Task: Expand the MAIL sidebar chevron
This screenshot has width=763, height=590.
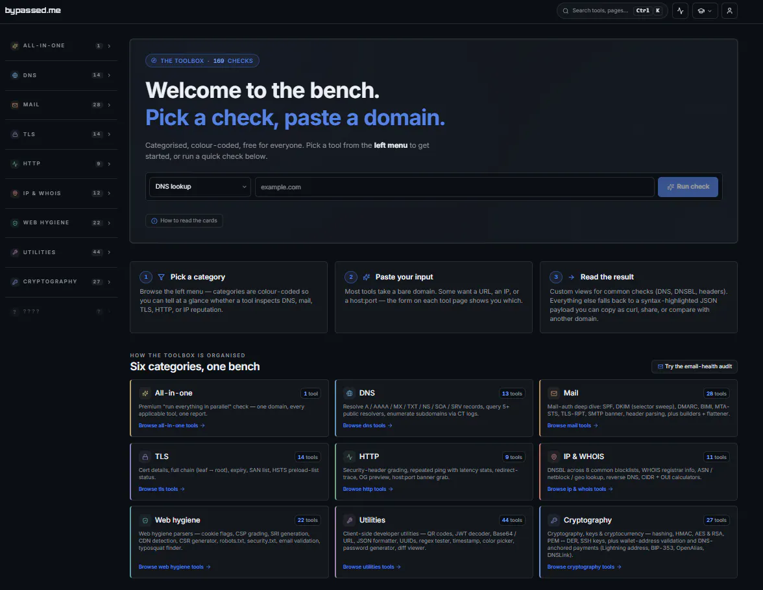Action: point(109,105)
